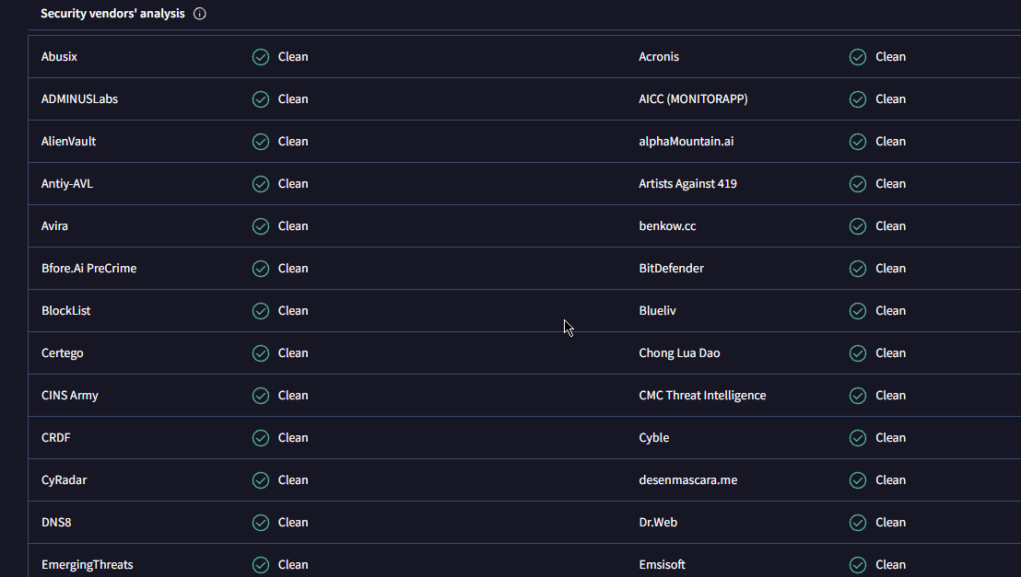Screen dimensions: 1021x577
Task: Click the Clean result for Bfore.Ai PreCrime
Action: click(293, 269)
